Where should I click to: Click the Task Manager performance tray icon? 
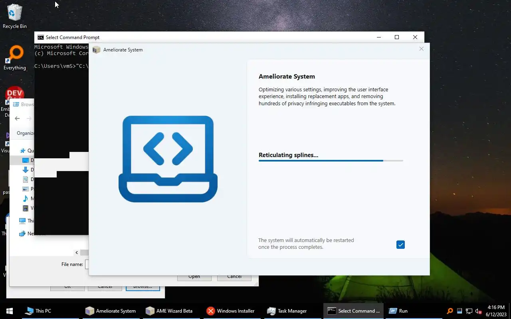tap(460, 311)
